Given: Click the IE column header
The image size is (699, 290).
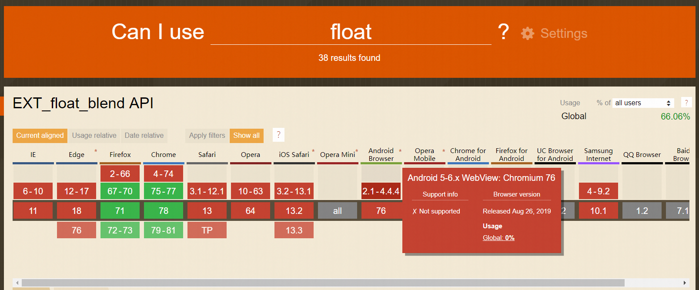Looking at the screenshot, I should [33, 155].
